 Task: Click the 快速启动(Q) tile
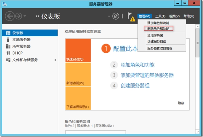(78, 51)
